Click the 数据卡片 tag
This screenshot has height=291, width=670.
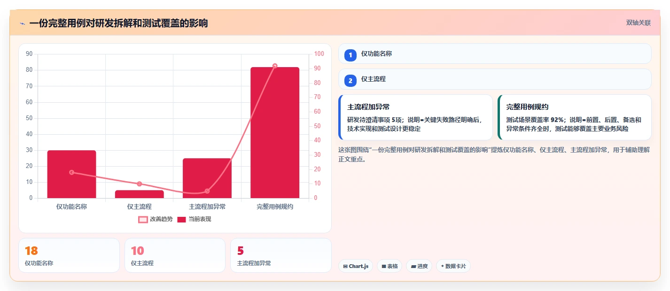[453, 266]
